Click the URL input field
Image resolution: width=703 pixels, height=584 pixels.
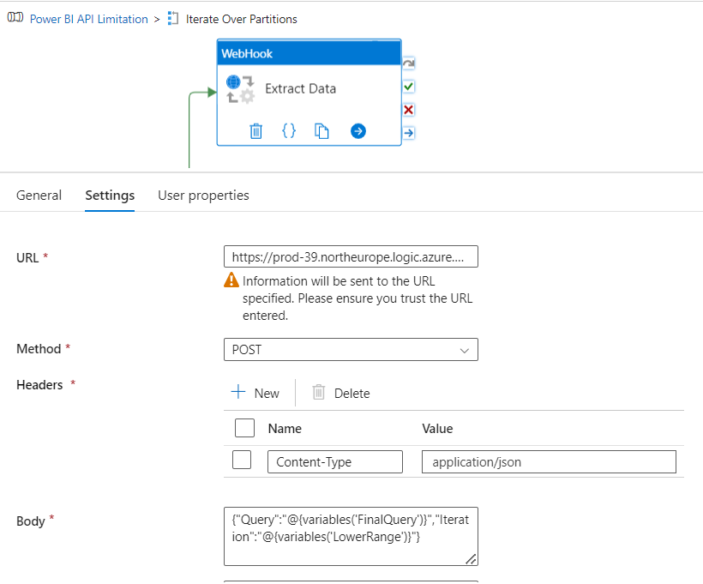350,257
